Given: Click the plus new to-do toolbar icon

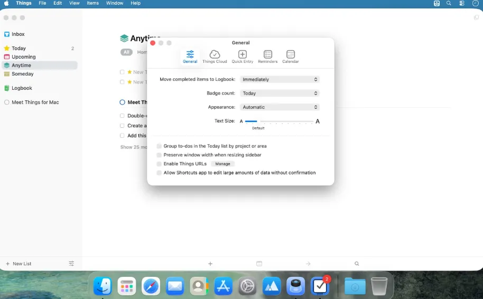Looking at the screenshot, I should (210, 264).
